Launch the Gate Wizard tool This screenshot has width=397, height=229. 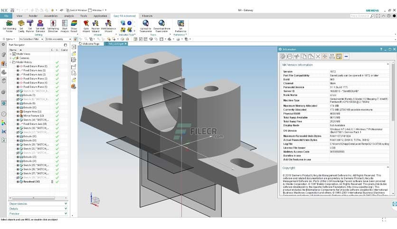point(86,24)
